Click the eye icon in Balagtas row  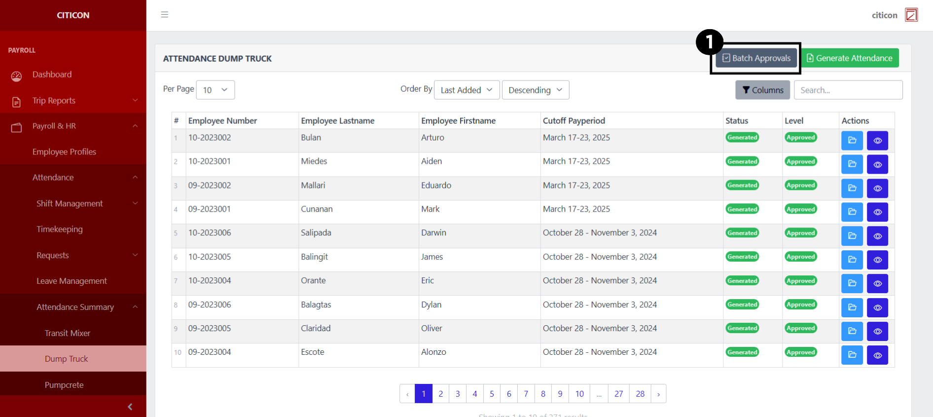click(x=877, y=307)
